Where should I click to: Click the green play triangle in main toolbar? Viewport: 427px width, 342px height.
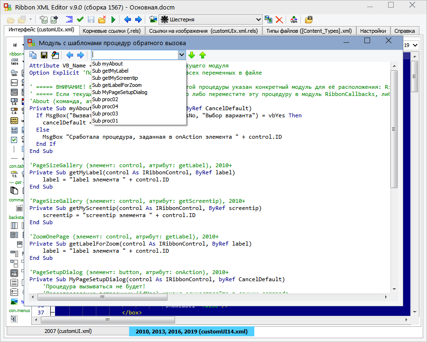point(113,19)
